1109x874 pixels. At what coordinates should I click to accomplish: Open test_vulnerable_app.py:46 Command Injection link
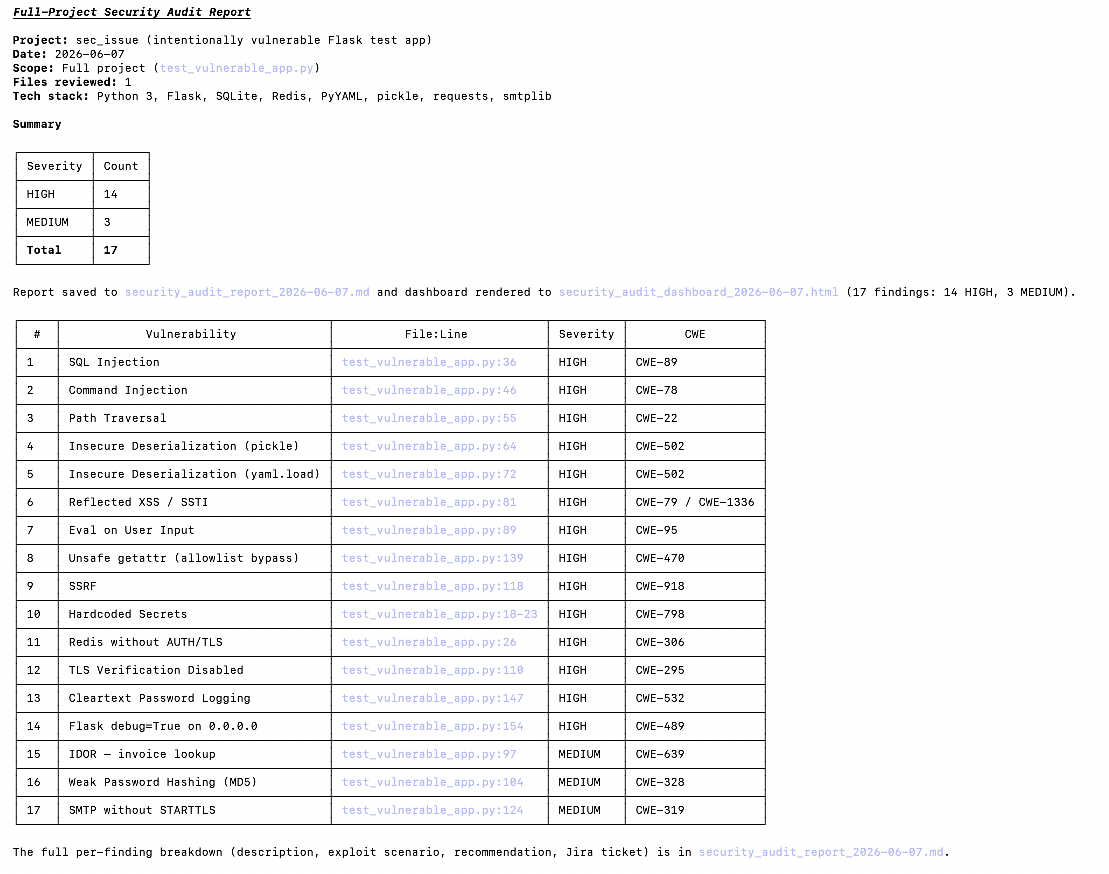pos(429,390)
